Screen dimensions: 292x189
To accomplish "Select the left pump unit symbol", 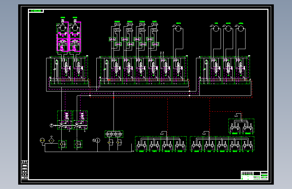I will tap(65, 120).
